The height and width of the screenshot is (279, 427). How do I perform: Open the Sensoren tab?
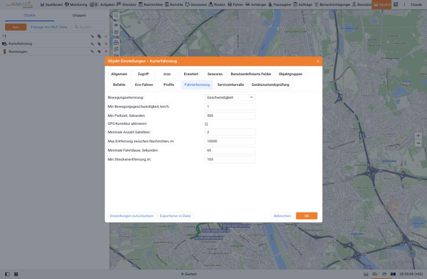[x=215, y=74]
